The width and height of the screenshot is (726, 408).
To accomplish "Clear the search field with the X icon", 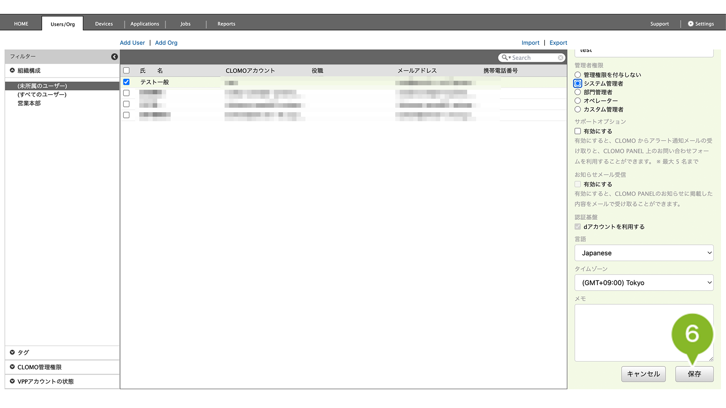I will [x=561, y=58].
